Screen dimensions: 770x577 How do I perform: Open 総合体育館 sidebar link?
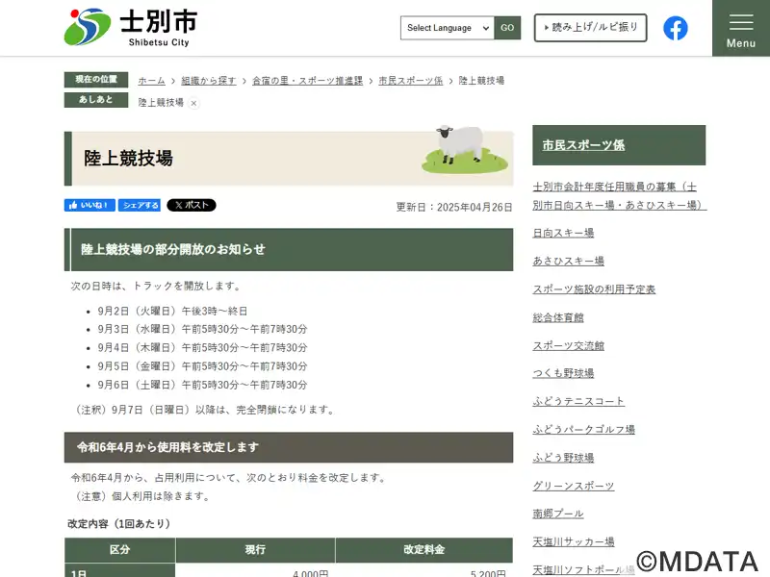pyautogui.click(x=558, y=317)
